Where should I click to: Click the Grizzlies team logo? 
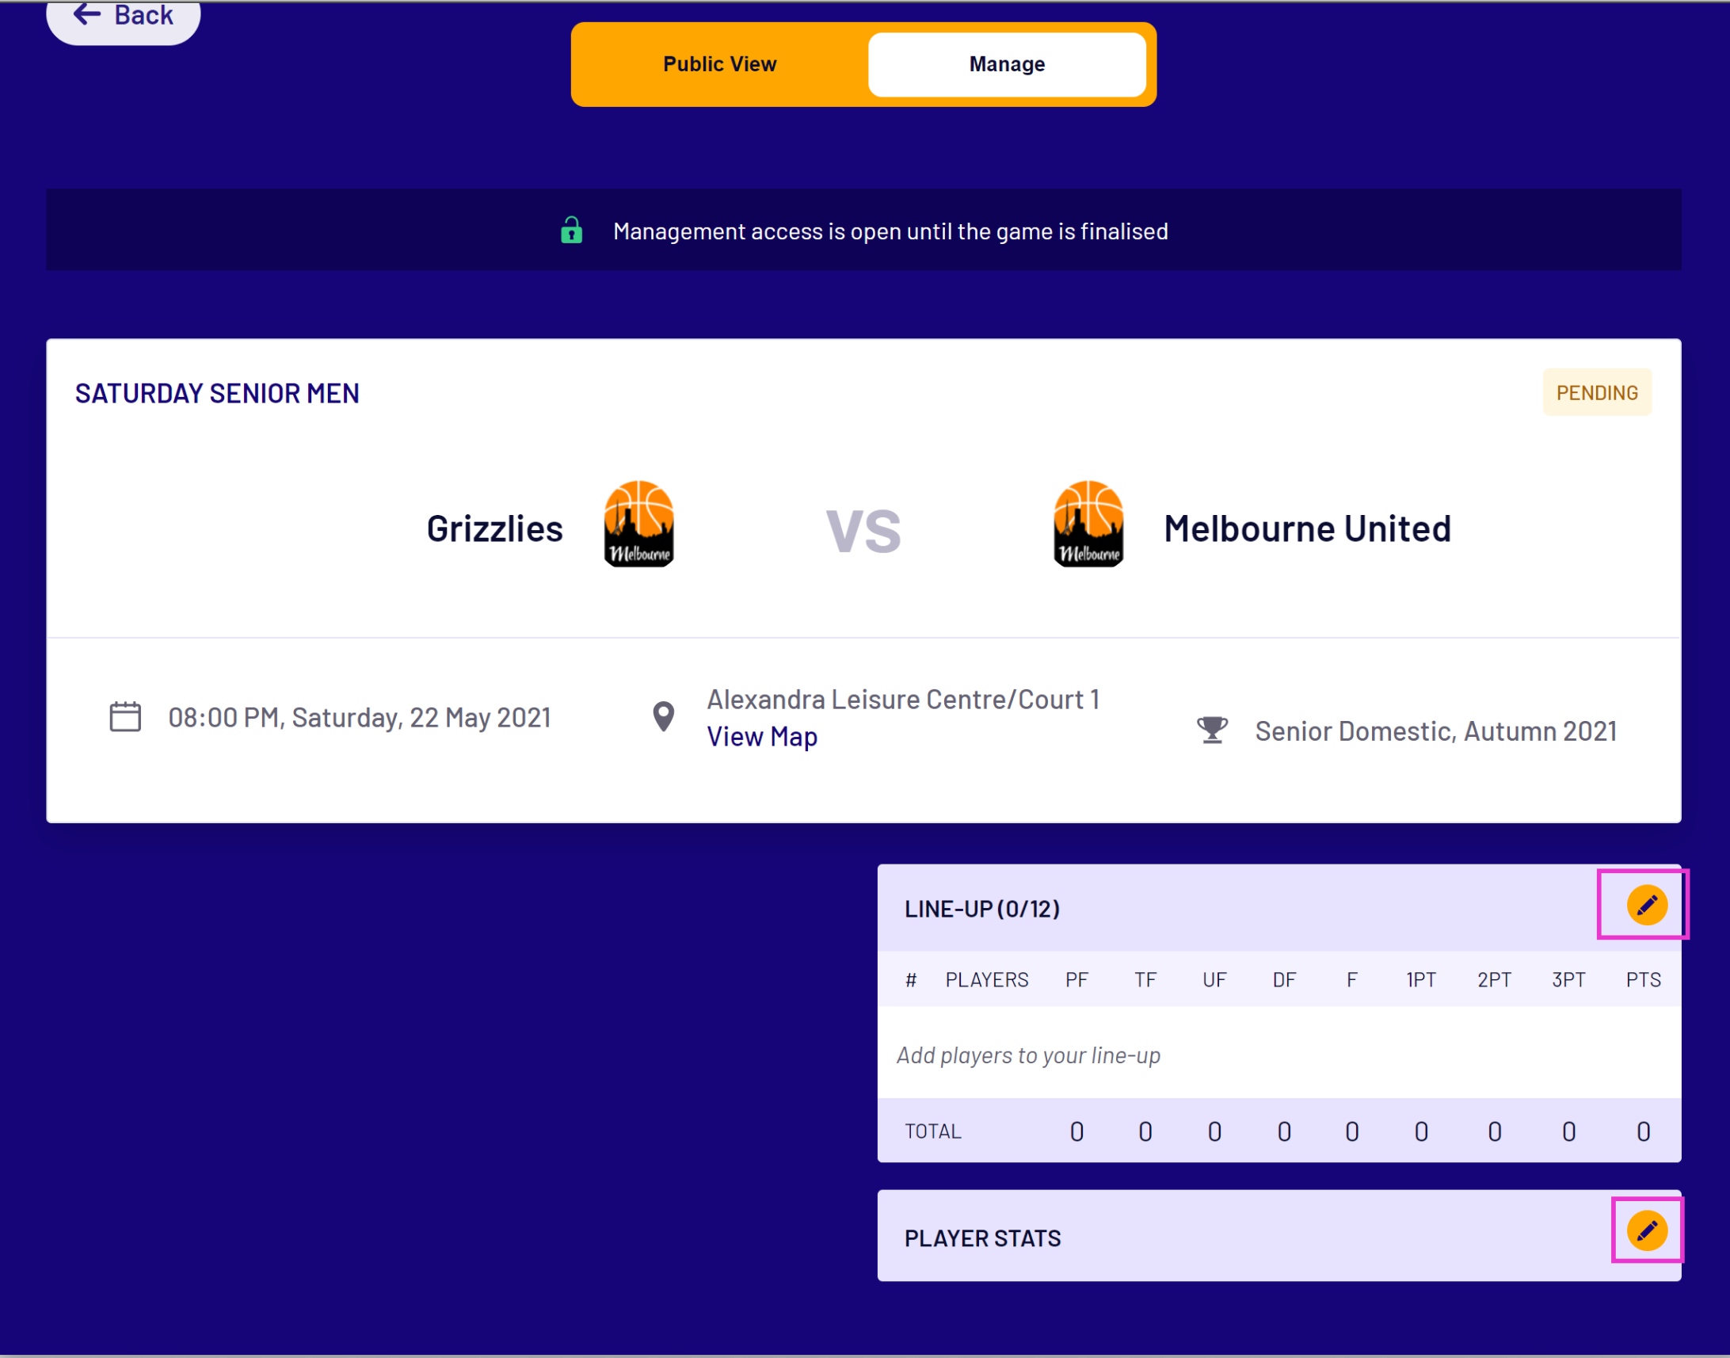tap(639, 524)
